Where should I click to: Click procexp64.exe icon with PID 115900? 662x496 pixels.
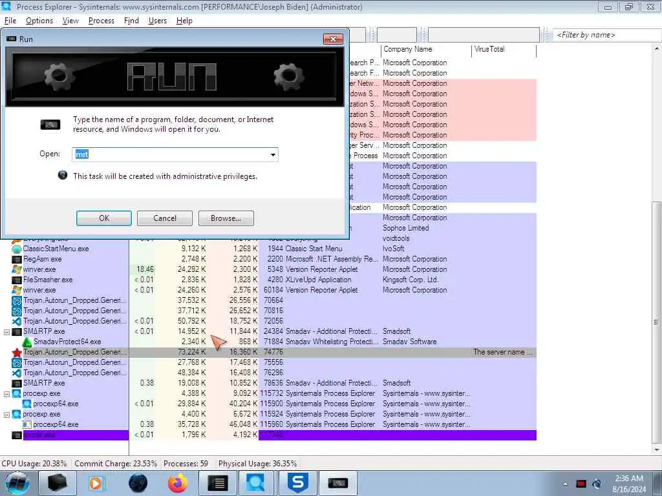27,404
